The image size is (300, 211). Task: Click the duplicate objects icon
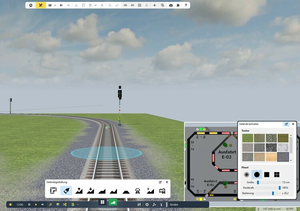coord(110,5)
